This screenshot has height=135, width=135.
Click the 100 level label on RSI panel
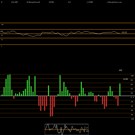coord(2,25)
